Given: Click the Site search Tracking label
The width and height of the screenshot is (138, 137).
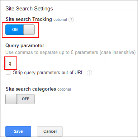Looking at the screenshot, I should pyautogui.click(x=29, y=19).
